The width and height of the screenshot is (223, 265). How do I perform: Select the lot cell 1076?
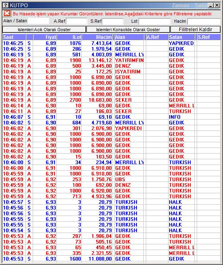coord(69,43)
